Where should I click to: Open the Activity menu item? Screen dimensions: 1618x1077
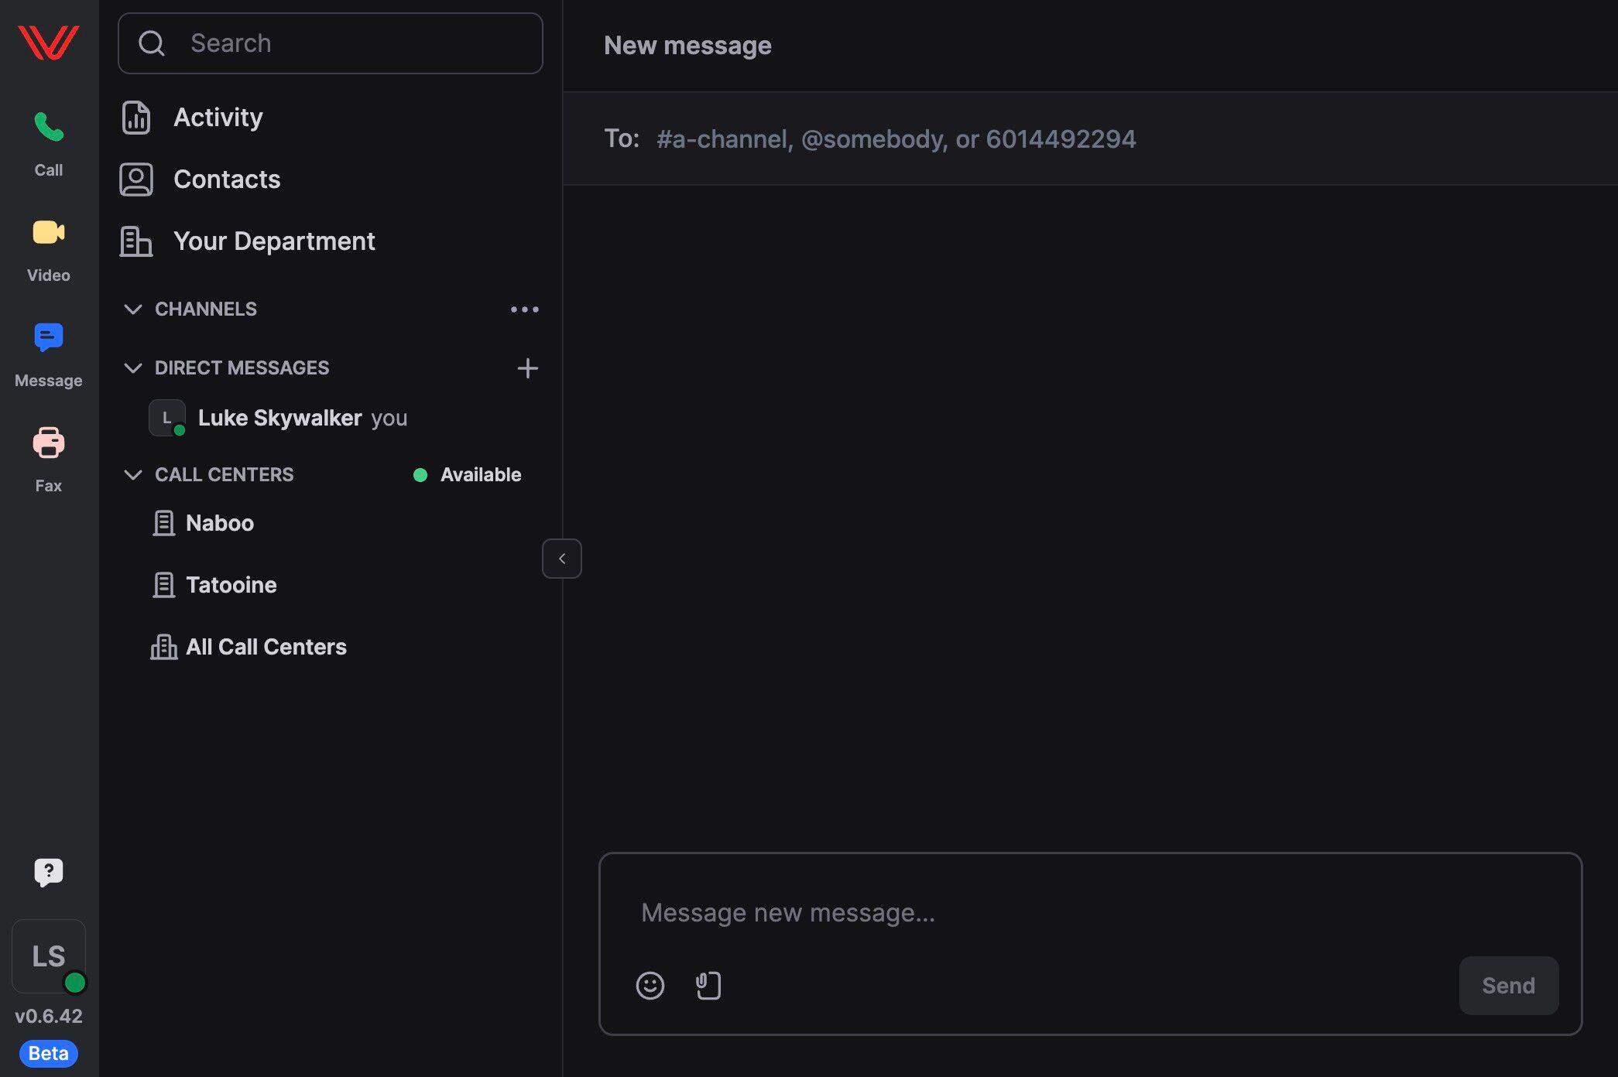pyautogui.click(x=218, y=118)
